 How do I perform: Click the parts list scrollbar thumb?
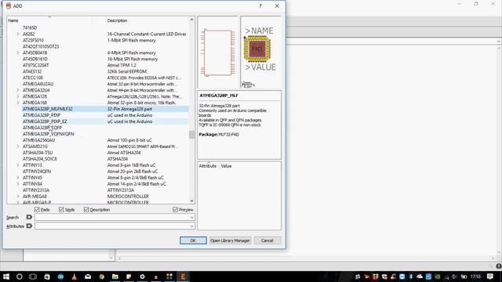(191, 135)
